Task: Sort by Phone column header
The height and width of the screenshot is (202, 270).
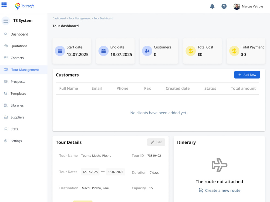Action: point(122,88)
